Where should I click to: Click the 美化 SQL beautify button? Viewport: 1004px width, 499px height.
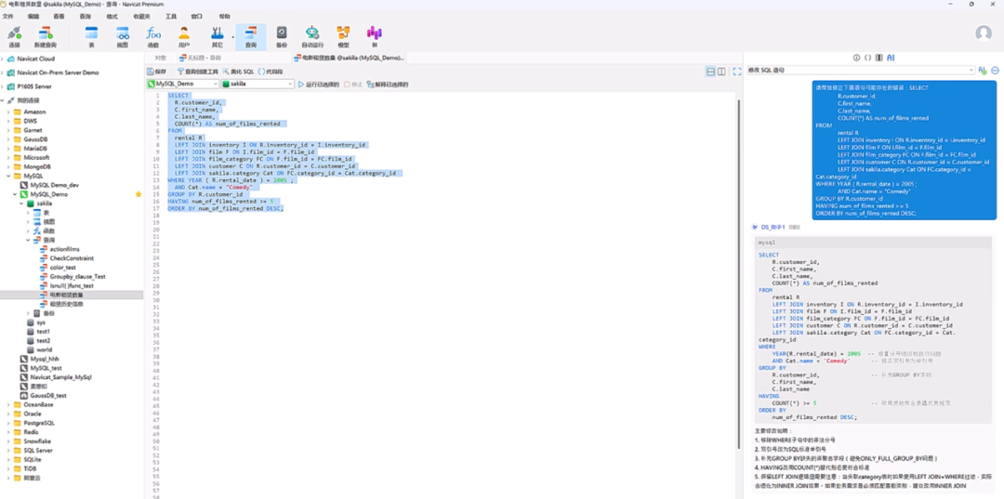[x=238, y=72]
